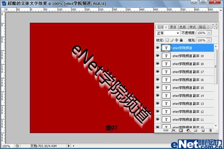Screen dimensions: 224x149
Task: Hide the 副本 19 layer
Action: (158, 55)
